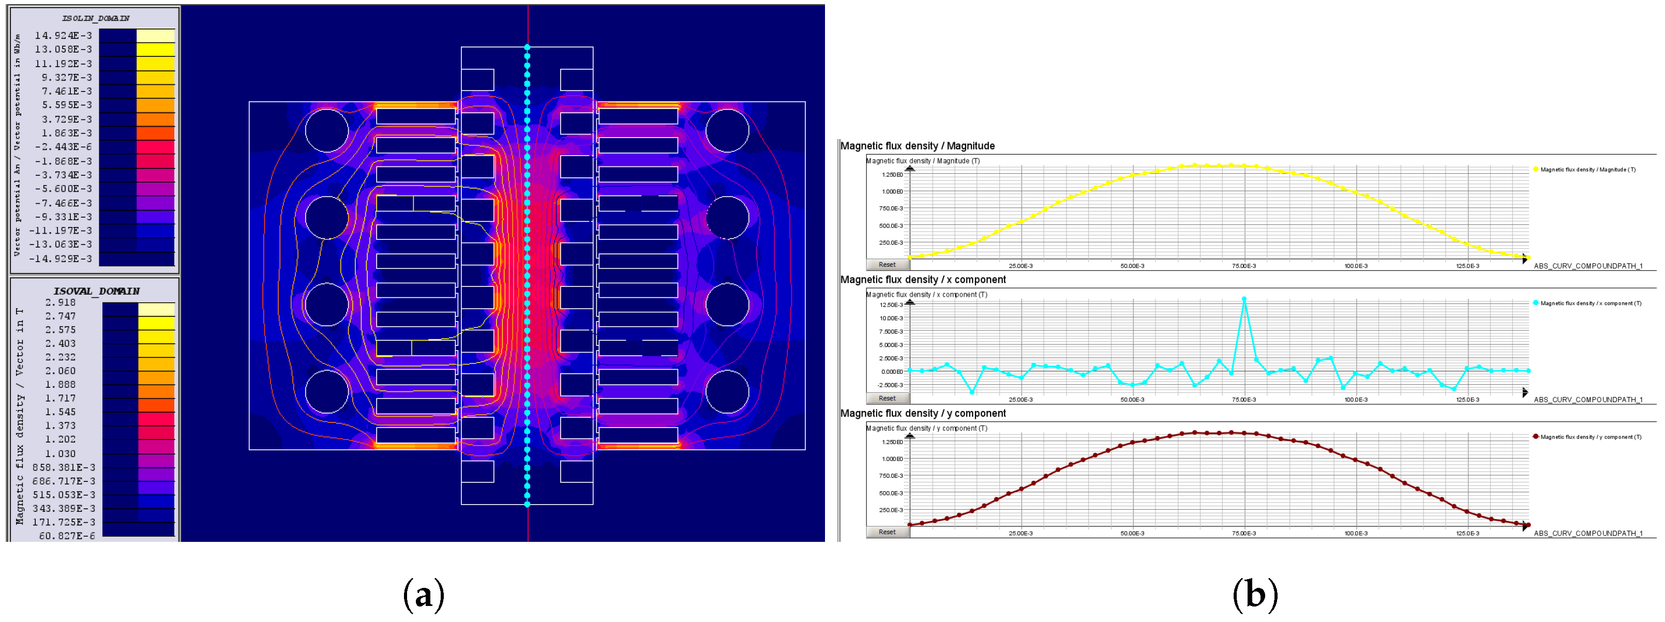
Task: Click bottommost cyan path point in field map
Action: pyautogui.click(x=527, y=504)
